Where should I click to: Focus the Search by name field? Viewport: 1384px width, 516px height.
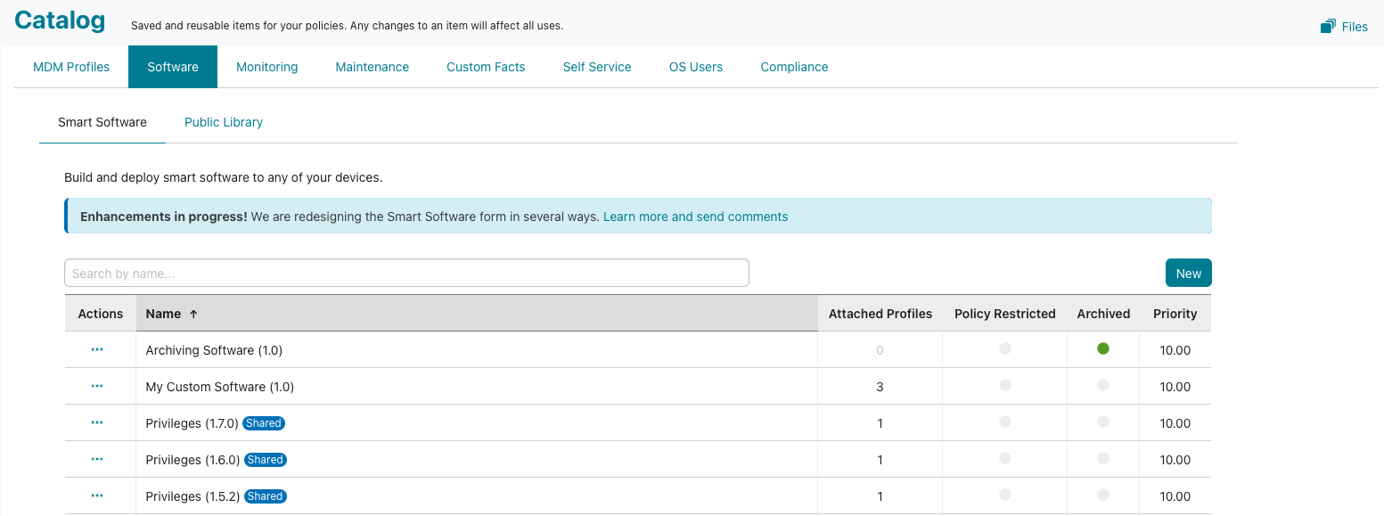point(406,274)
